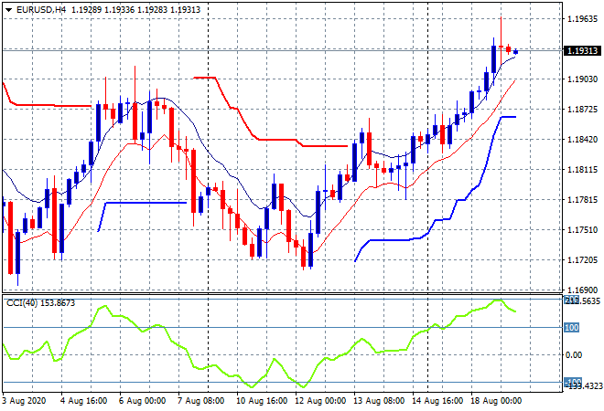
Task: Select current price label 1.19313
Action: pyautogui.click(x=582, y=50)
